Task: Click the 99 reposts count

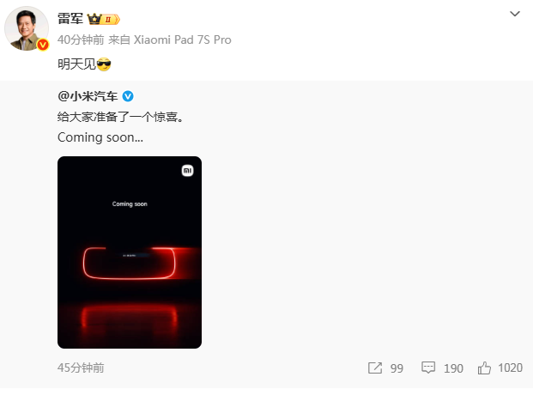Action: coord(397,368)
